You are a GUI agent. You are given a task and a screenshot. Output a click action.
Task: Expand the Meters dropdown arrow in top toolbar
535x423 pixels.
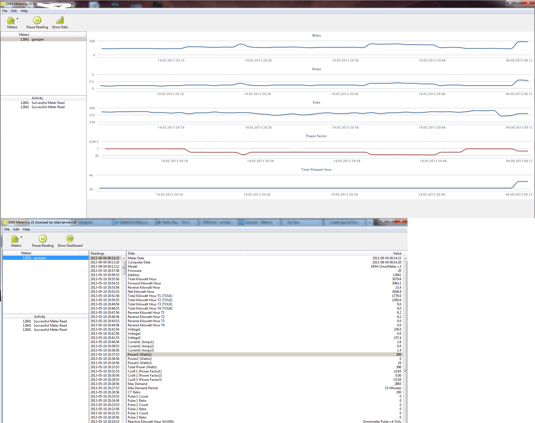tap(18, 19)
